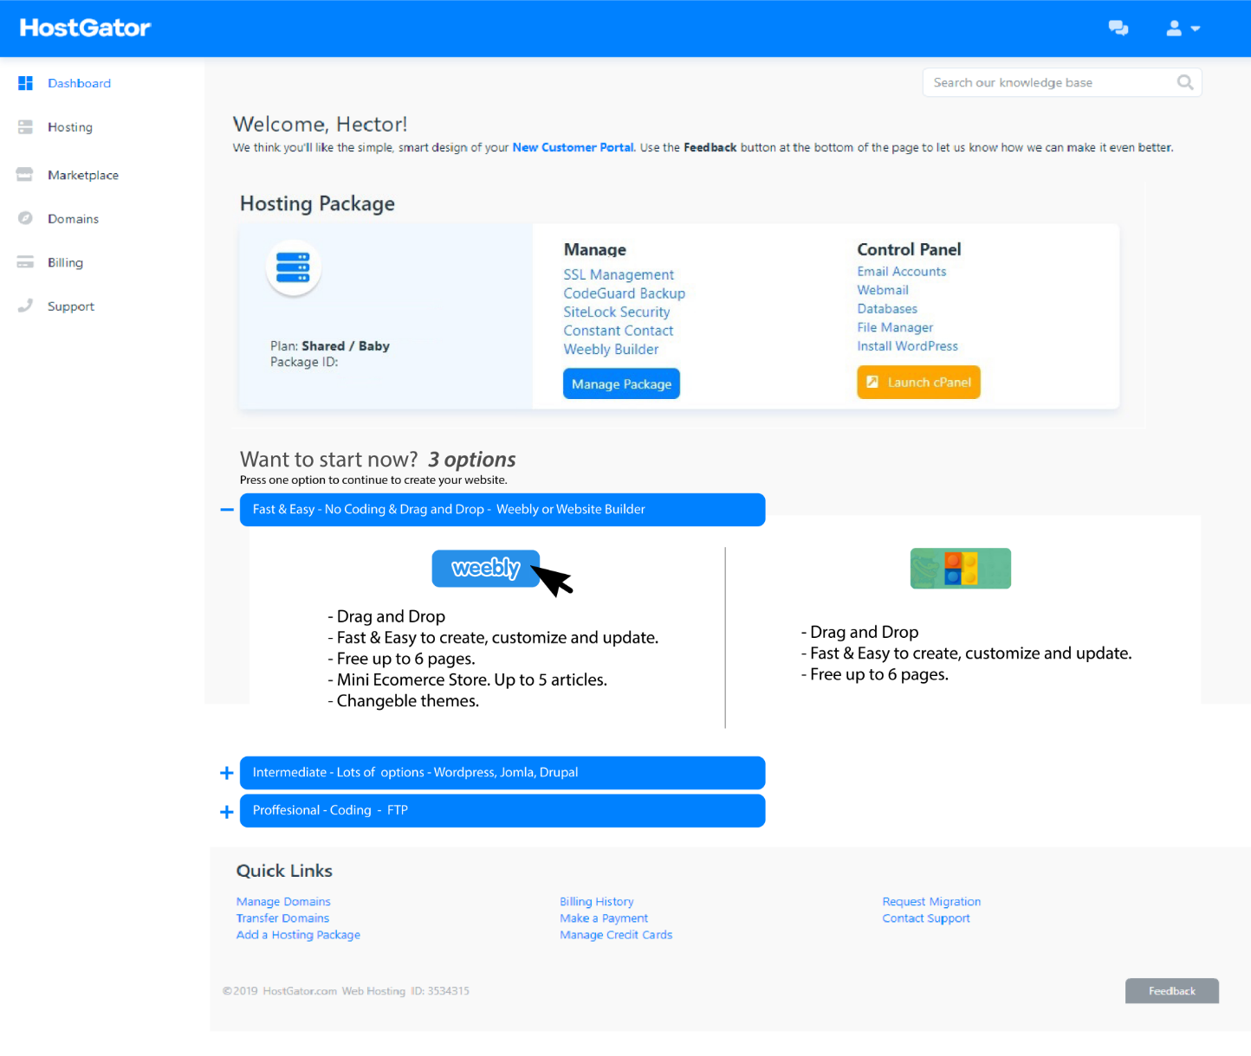Open Databases link
Viewport: 1251px width, 1056px height.
coord(887,308)
